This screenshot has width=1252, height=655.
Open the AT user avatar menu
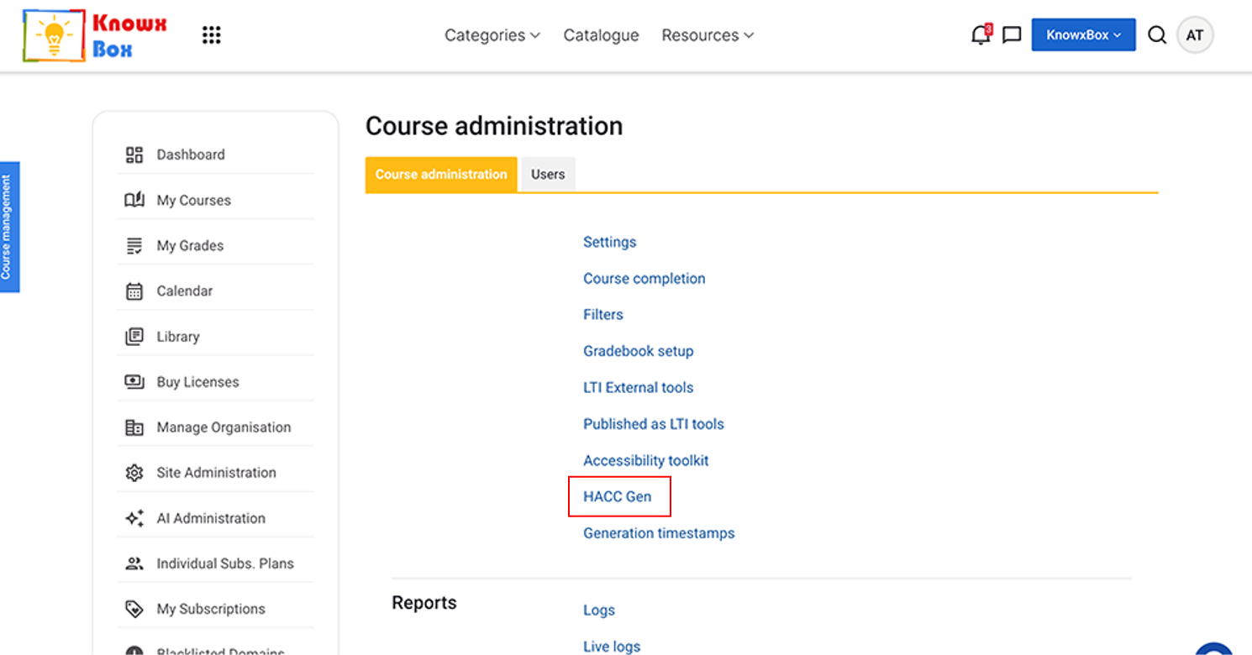1195,35
